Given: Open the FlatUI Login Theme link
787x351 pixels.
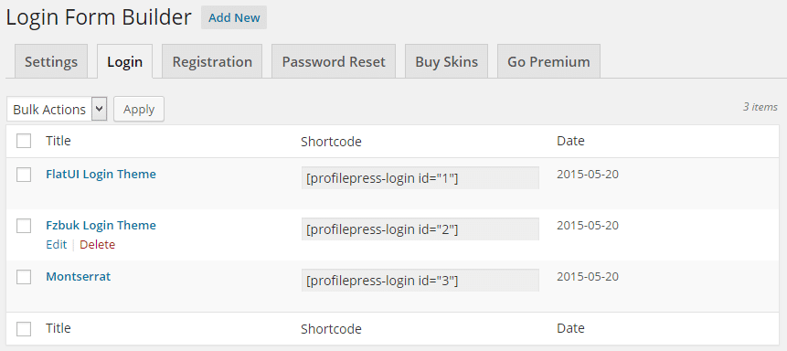Looking at the screenshot, I should [x=101, y=174].
